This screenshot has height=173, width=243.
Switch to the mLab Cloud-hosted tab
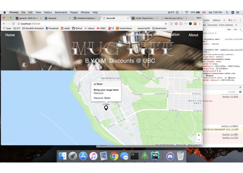point(145,18)
